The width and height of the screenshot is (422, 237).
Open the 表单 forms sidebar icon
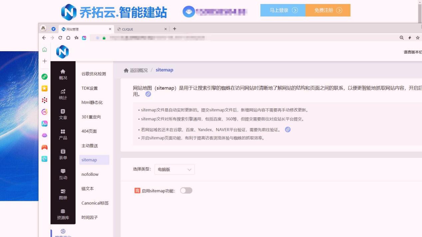point(63,154)
